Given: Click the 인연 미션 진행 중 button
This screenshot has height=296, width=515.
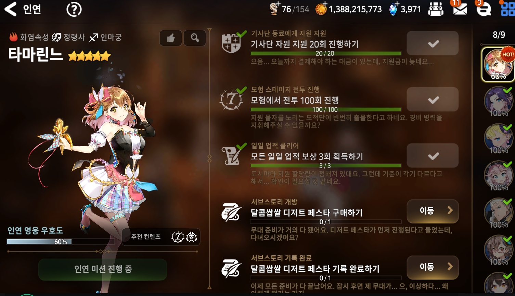Looking at the screenshot, I should 103,269.
